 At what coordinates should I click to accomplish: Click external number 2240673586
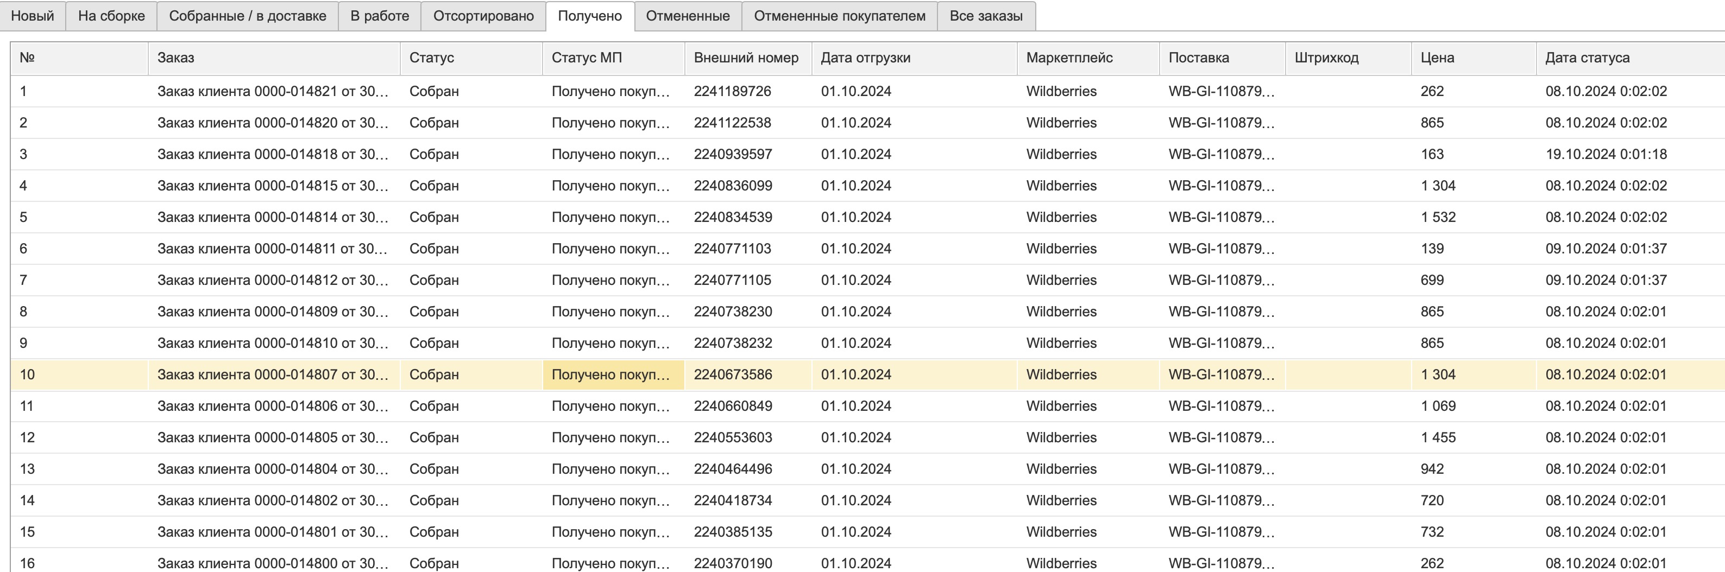(x=733, y=374)
